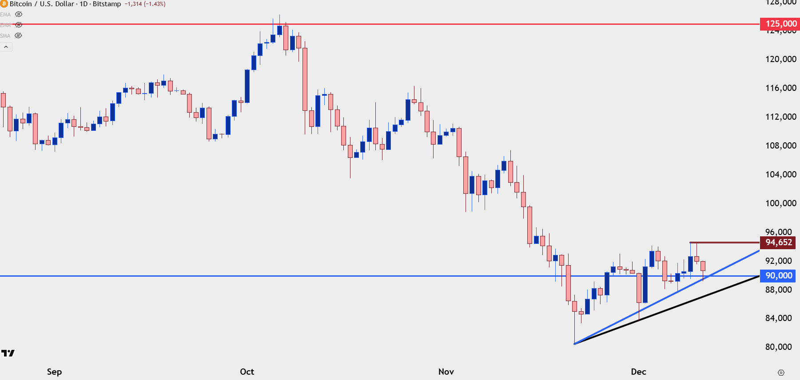This screenshot has height=380, width=800.
Task: Click the dark red 94,652 price tag
Action: click(x=778, y=243)
